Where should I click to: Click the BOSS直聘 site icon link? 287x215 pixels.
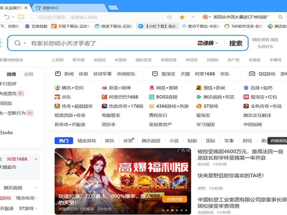coord(163,97)
